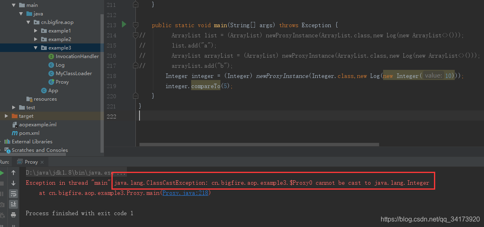Open the pom.xml Maven file
Viewport: 484px width, 227px height.
[29, 133]
